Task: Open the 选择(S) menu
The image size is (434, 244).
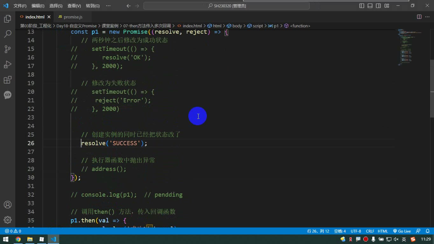Action: click(56, 6)
